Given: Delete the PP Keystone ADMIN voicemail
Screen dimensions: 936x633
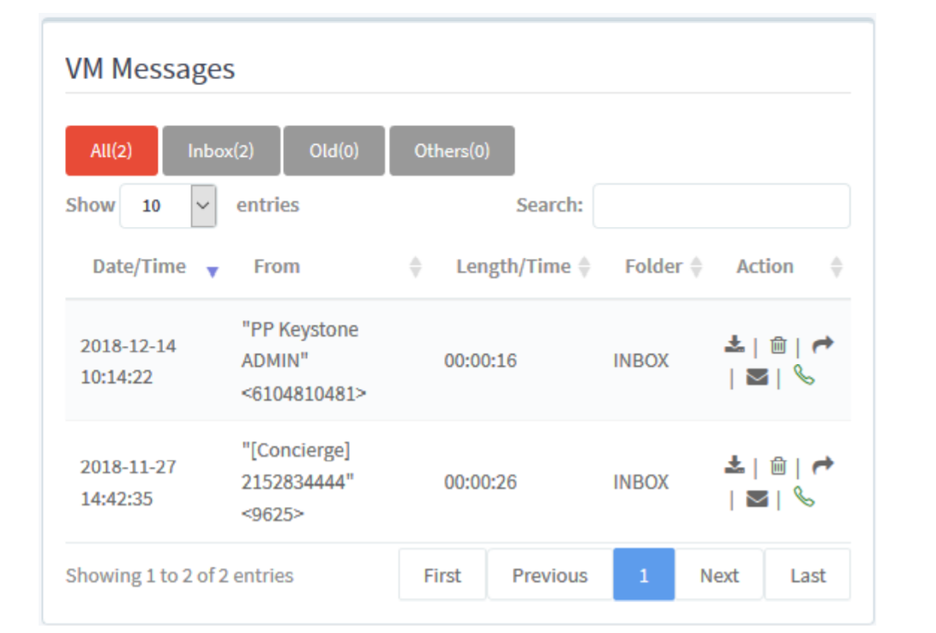Looking at the screenshot, I should point(777,345).
